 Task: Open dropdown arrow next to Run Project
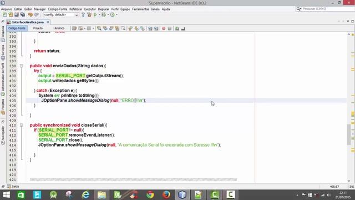click(99, 15)
